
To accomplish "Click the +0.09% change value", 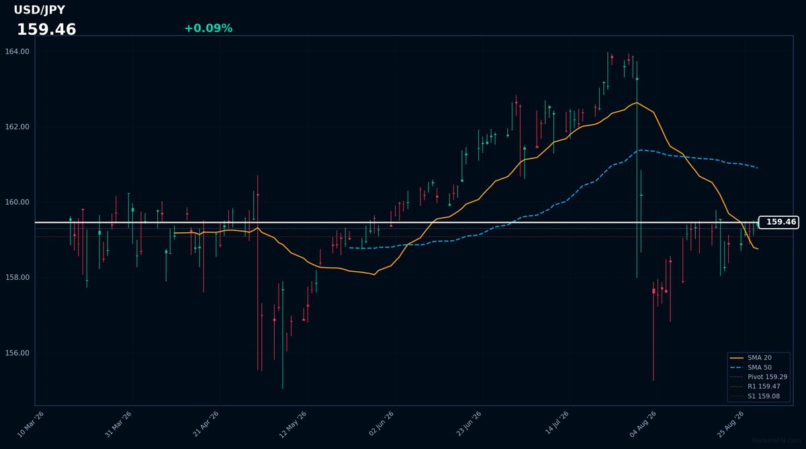I will (208, 28).
